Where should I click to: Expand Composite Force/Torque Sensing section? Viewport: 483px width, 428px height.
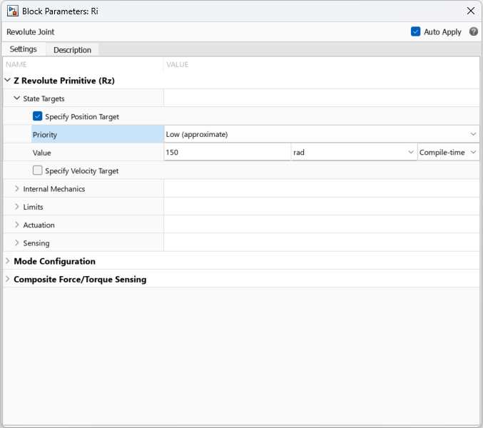(7, 279)
